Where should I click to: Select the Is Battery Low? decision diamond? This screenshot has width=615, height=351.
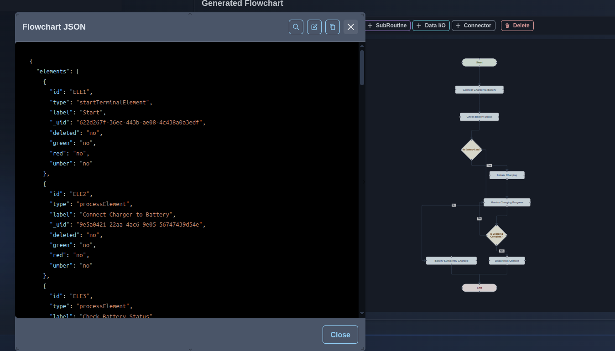[471, 150]
